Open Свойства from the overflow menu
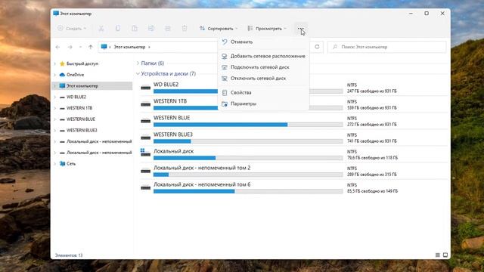Screen dimensions: 484x272 (x=264, y=92)
